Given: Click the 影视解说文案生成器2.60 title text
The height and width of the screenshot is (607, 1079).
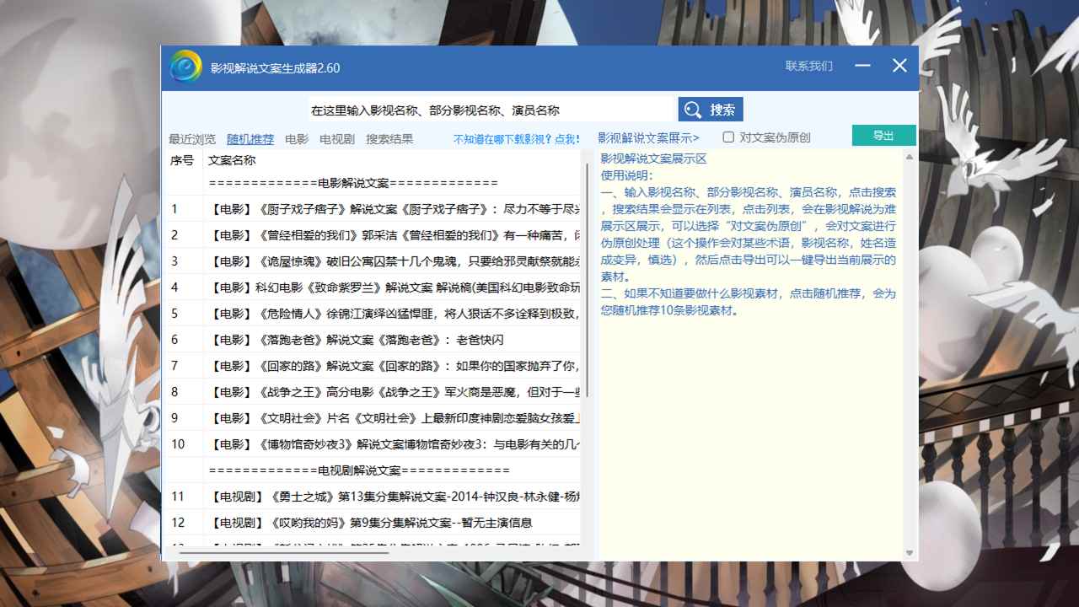Looking at the screenshot, I should coord(275,67).
